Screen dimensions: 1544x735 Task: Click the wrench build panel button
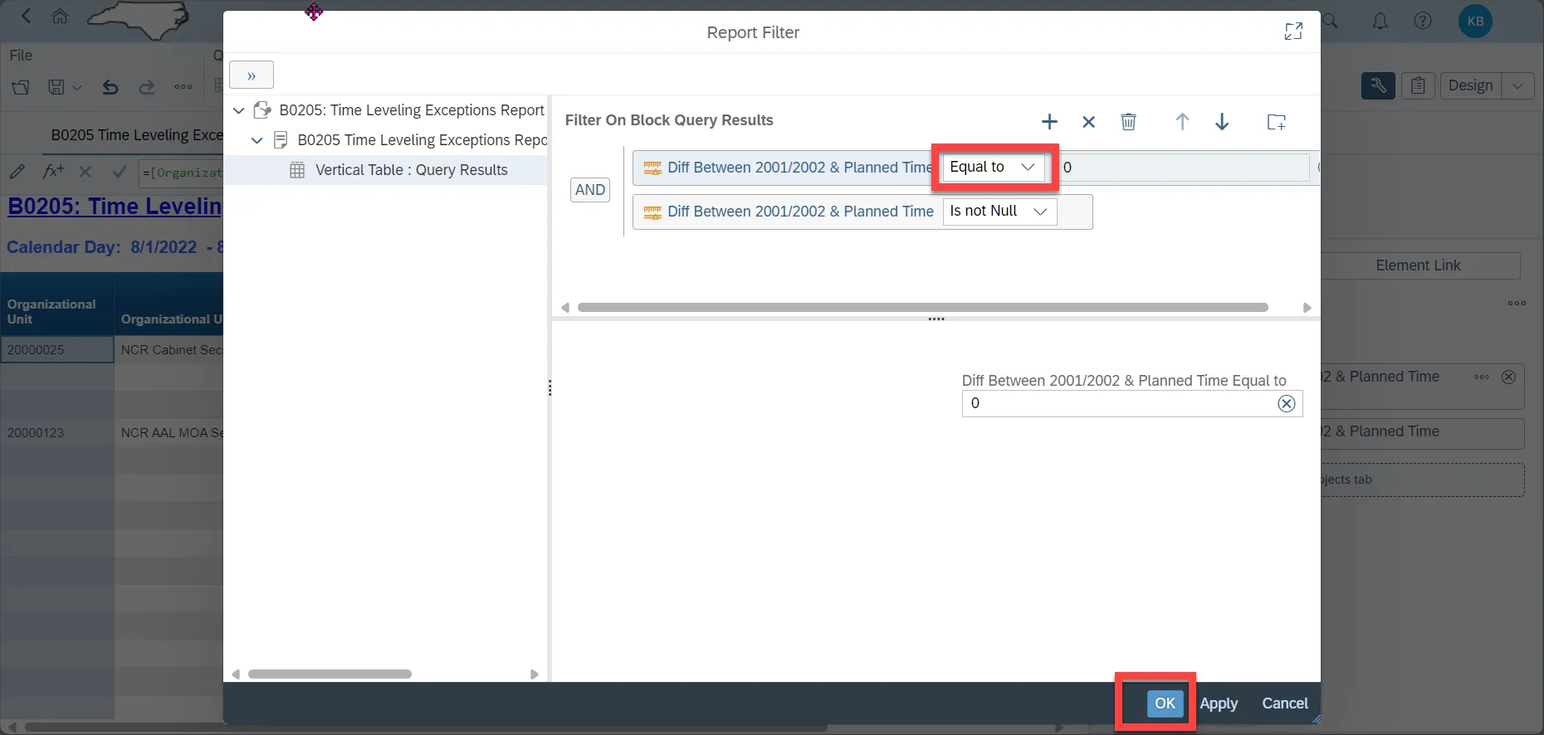(x=1378, y=85)
